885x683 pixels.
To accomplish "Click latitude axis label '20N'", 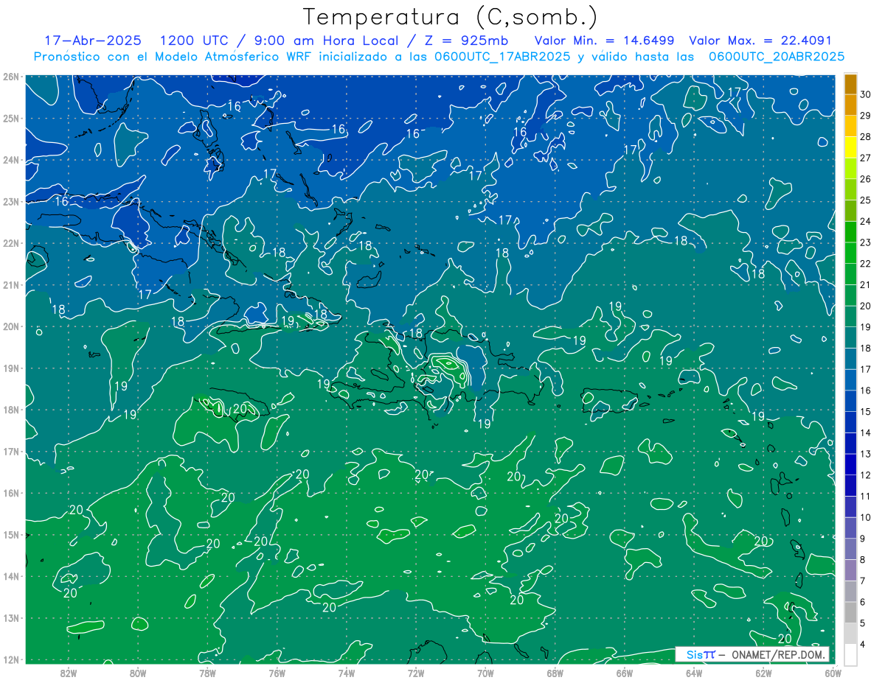I will coord(10,326).
